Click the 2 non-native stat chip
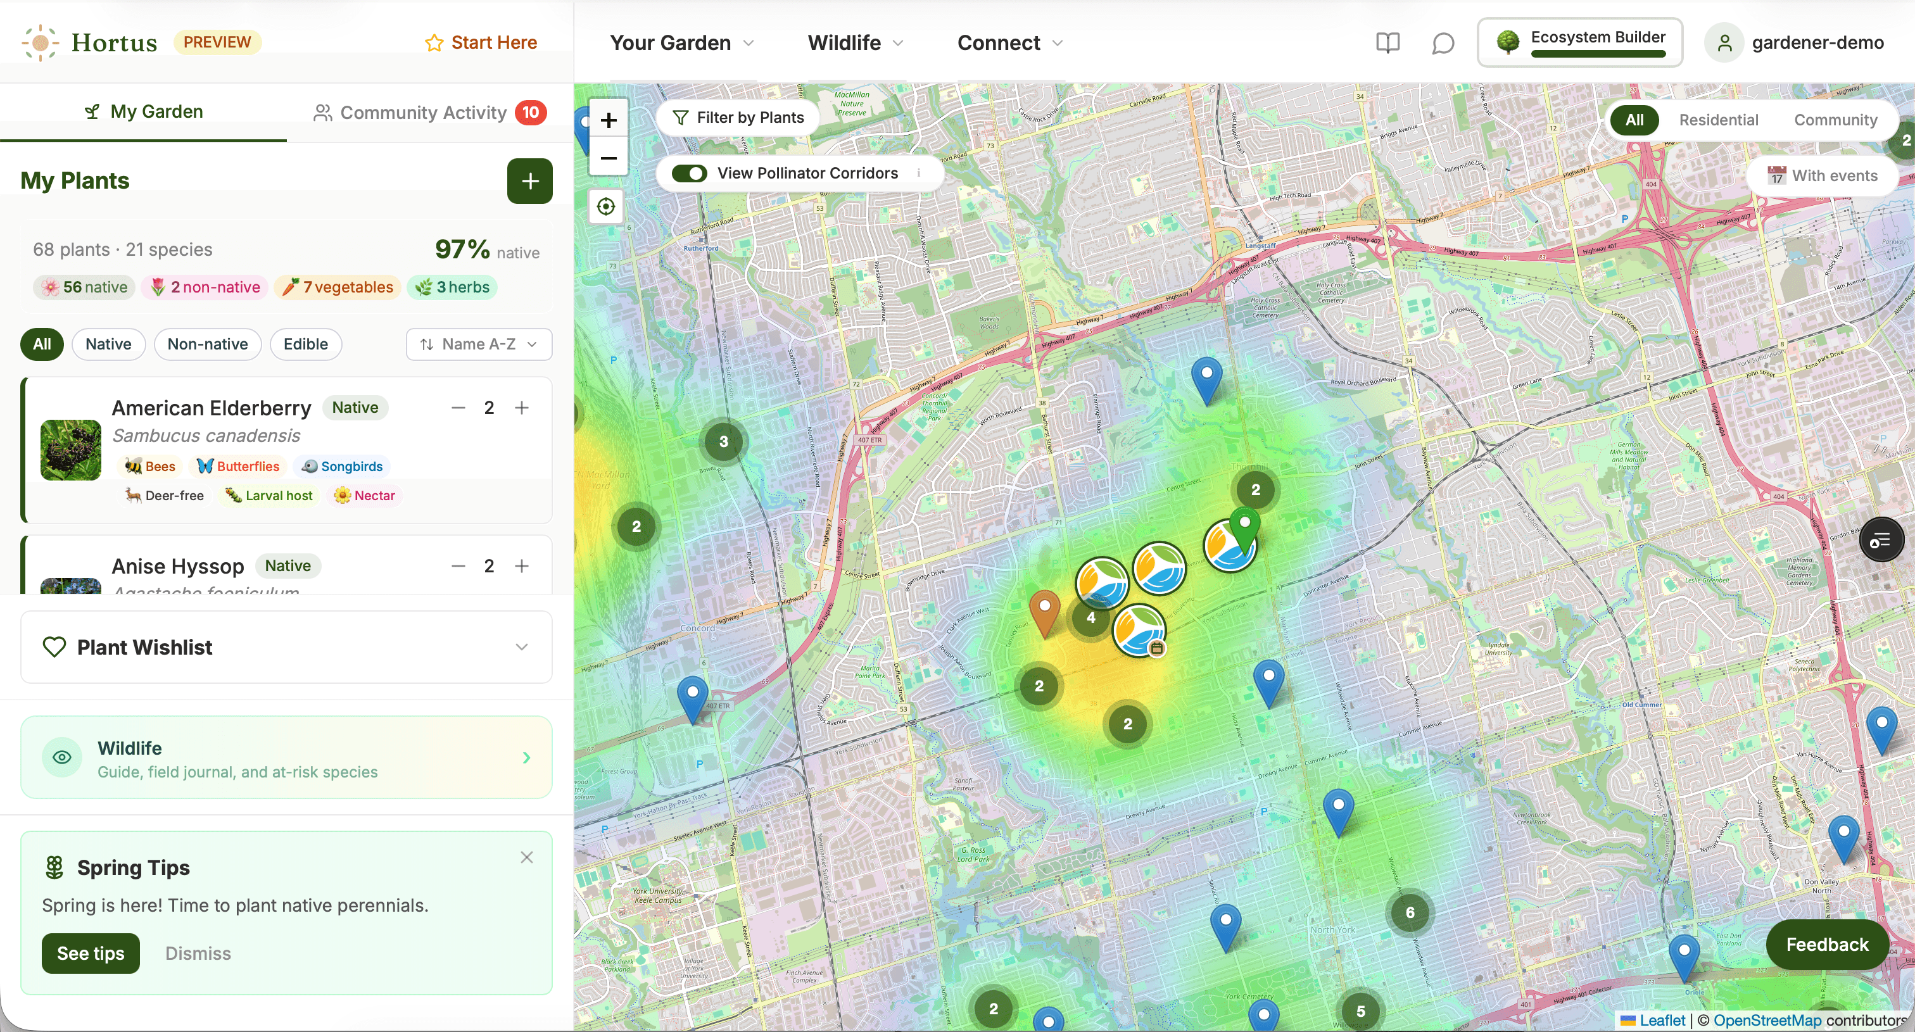Screen dimensions: 1915x1032 click(x=205, y=287)
